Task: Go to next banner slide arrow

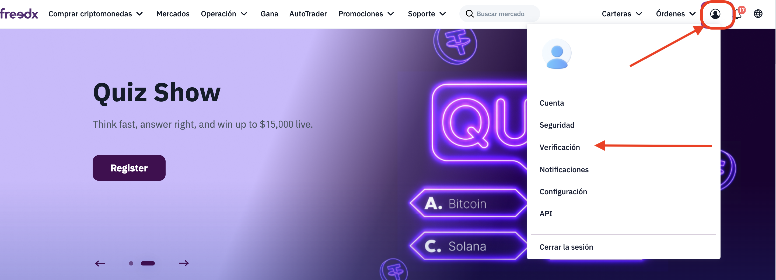Action: tap(184, 263)
